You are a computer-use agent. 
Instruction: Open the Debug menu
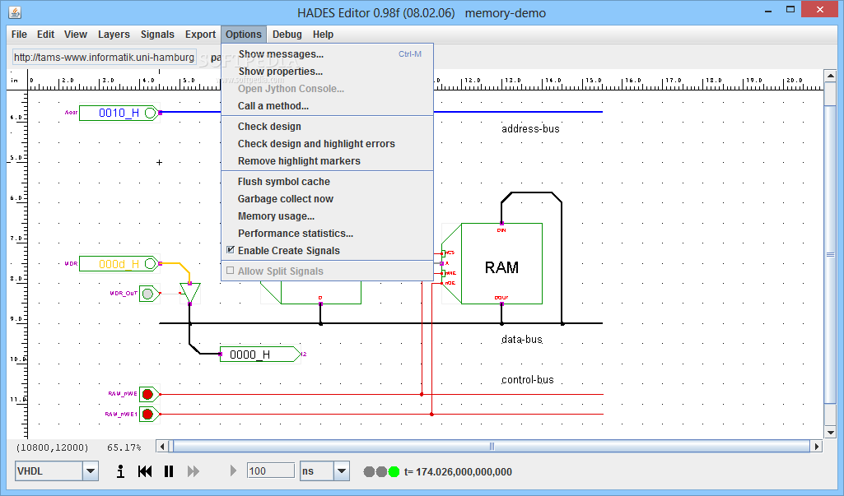point(287,35)
